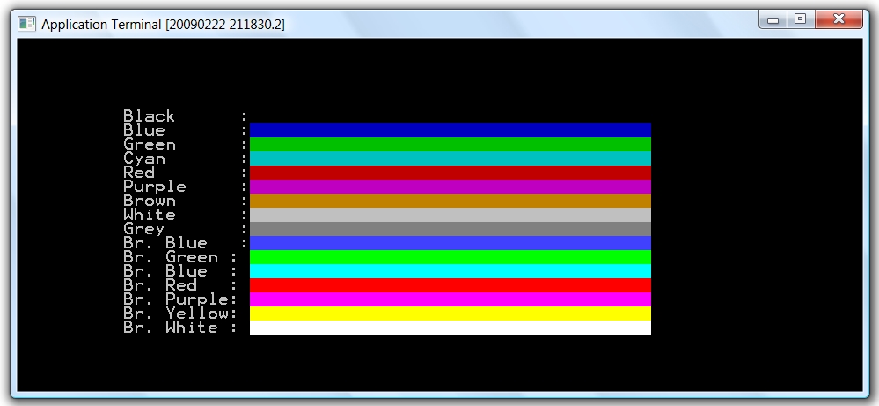The height and width of the screenshot is (406, 879).
Task: Click the magenta bar beside Br. Purple
Action: 450,299
